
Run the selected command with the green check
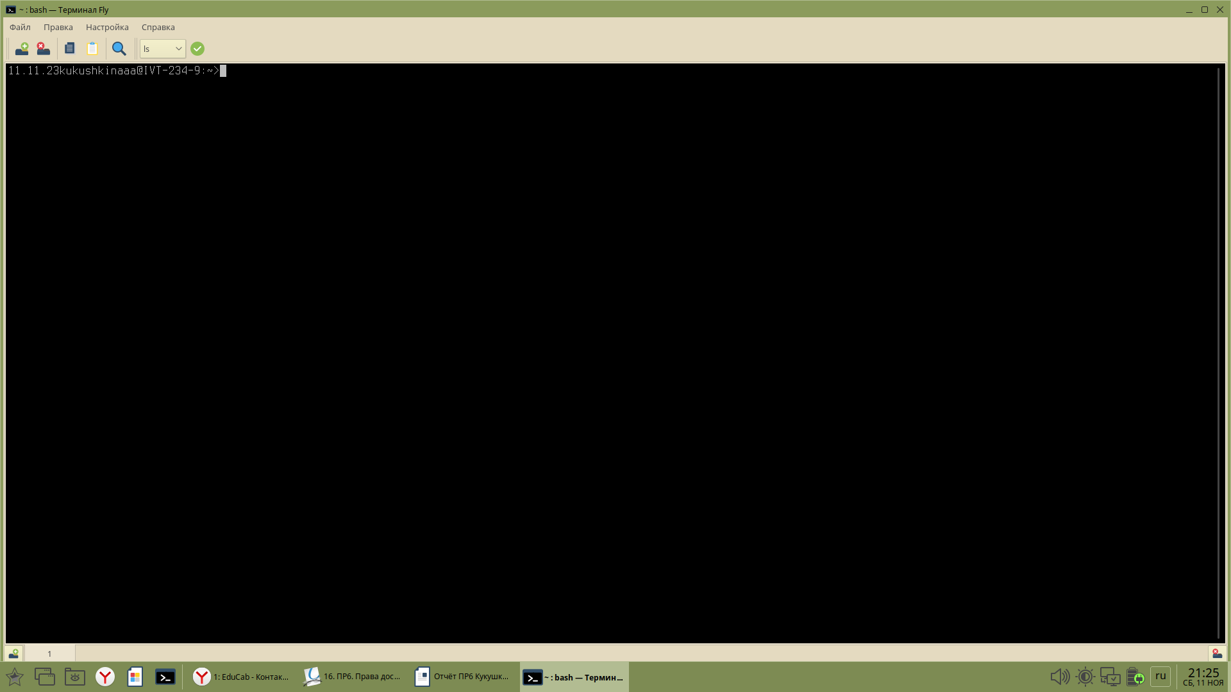point(197,49)
